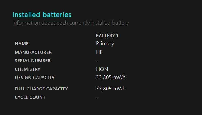Click the FULL CHARGE CAPACITY row label
The width and height of the screenshot is (202, 115).
[41, 89]
